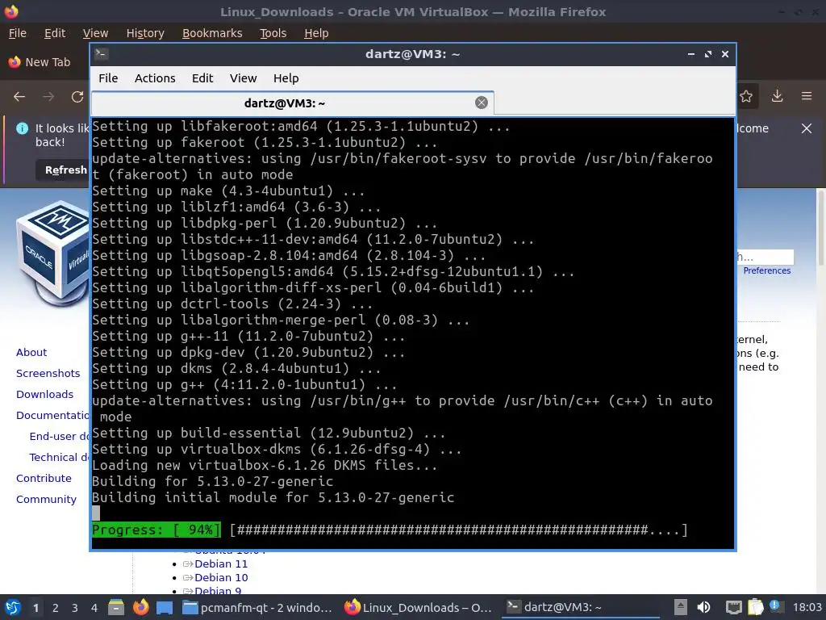Open the Community link
The image size is (826, 620).
(46, 499)
